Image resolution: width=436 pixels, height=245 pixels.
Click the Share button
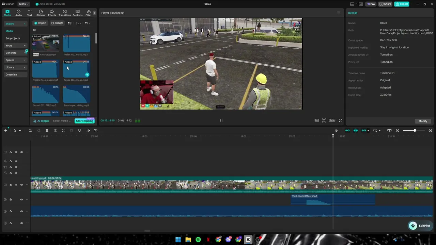tap(386, 4)
